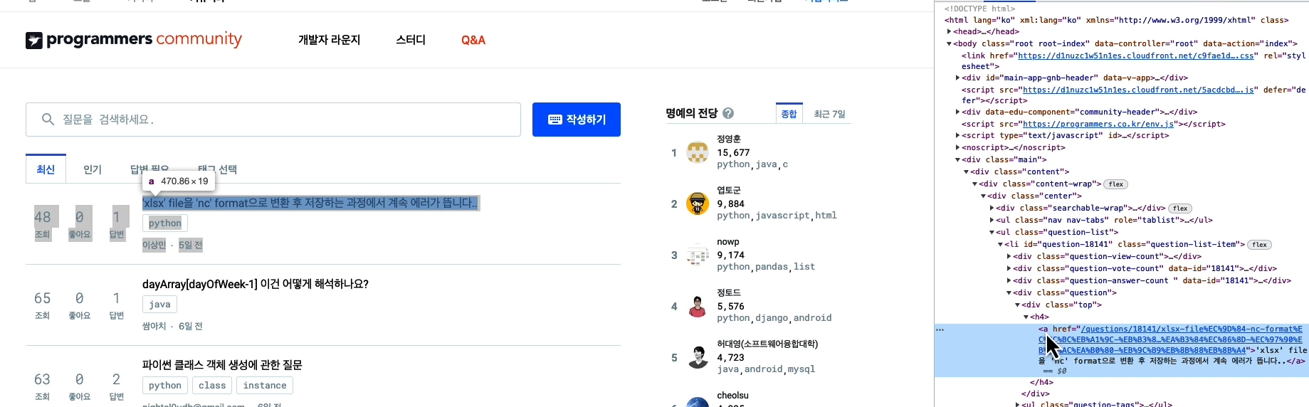The height and width of the screenshot is (407, 1309).
Task: Open 정토드's profile avatar
Action: pos(698,306)
